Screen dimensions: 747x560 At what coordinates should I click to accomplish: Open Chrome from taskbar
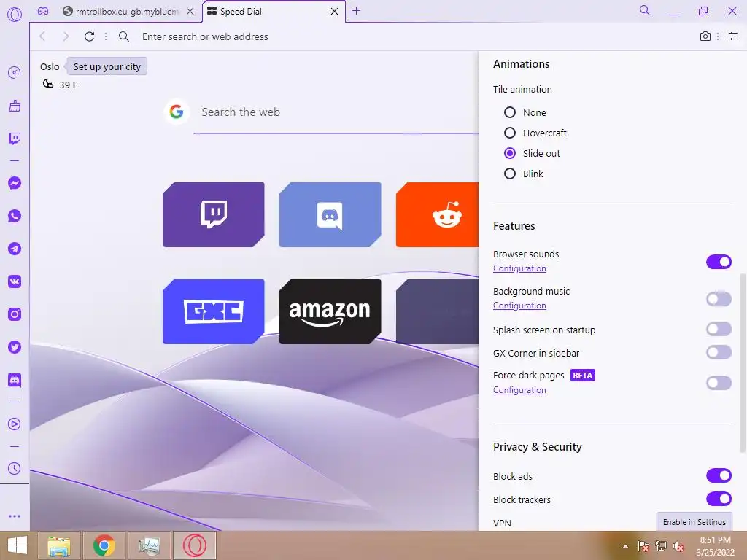[104, 545]
